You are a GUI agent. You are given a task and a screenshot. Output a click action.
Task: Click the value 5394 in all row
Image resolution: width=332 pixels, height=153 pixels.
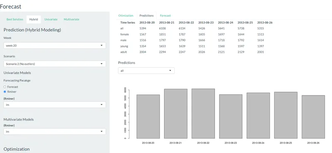(143, 29)
